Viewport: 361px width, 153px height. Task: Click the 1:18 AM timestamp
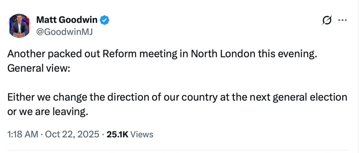tap(22, 135)
